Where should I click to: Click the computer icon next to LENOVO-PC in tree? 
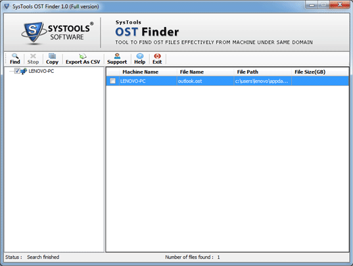[24, 71]
